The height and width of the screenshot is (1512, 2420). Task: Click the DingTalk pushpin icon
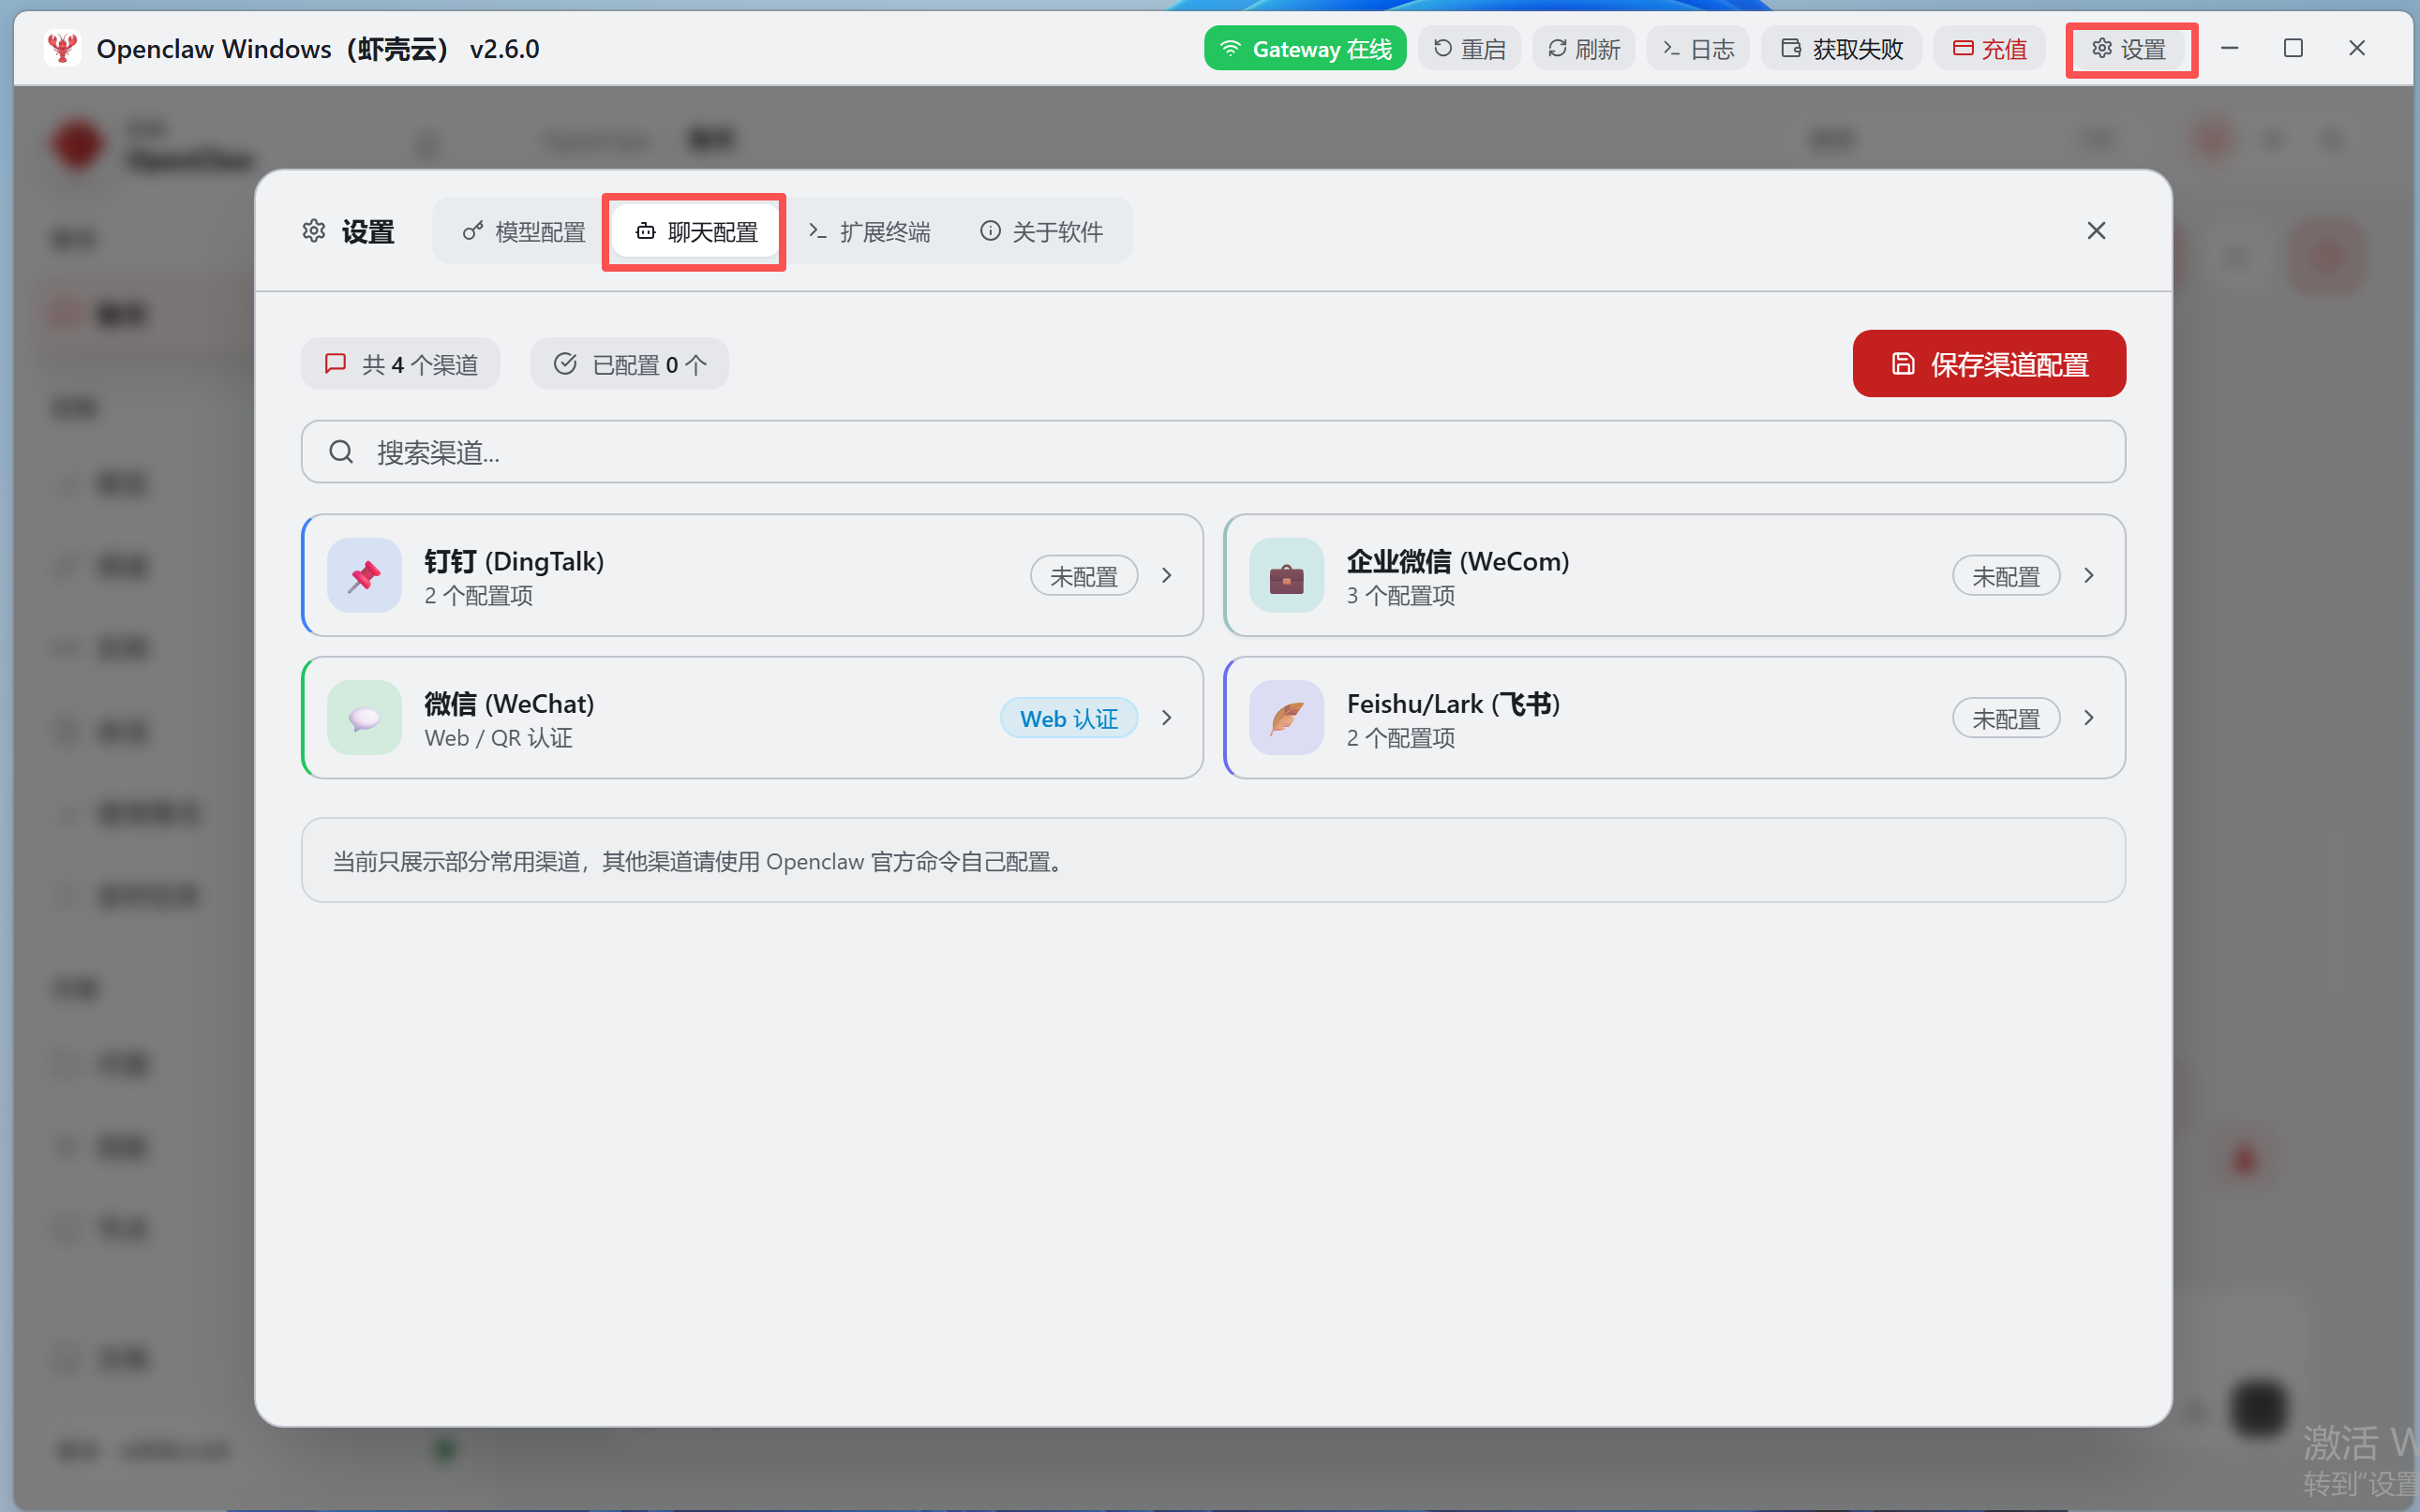coord(365,576)
